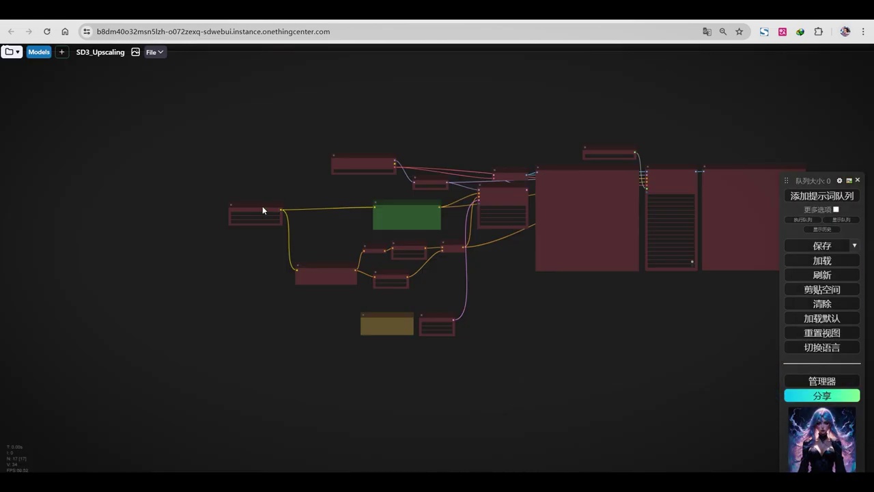Screen dimensions: 874x492
Task: Expand the File menu dropdown
Action: [155, 52]
